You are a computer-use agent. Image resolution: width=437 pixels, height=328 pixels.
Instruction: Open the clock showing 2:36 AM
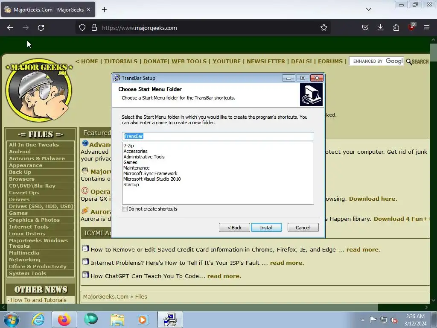[415, 320]
